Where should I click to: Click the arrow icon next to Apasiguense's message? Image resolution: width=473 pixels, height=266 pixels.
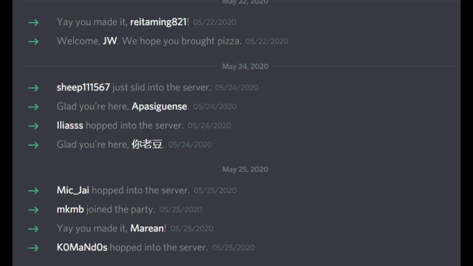tap(33, 107)
